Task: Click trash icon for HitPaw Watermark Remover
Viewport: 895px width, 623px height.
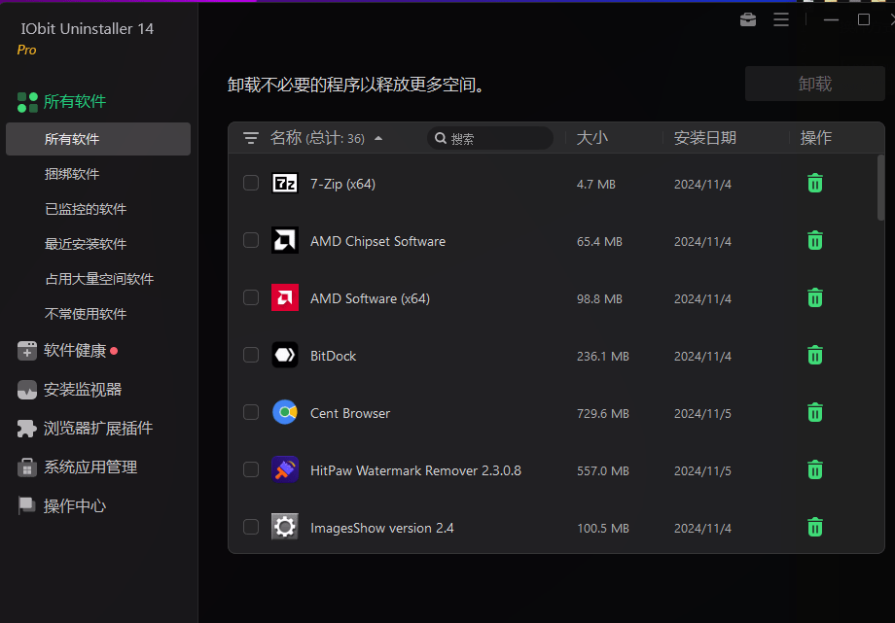Action: pos(815,469)
